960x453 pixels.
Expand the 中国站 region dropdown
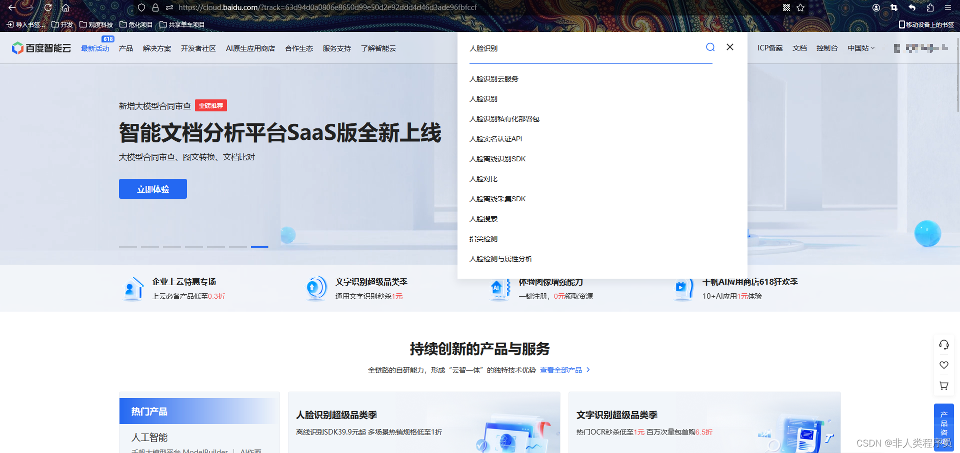pos(861,48)
